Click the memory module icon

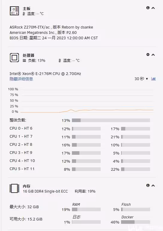click(14, 188)
